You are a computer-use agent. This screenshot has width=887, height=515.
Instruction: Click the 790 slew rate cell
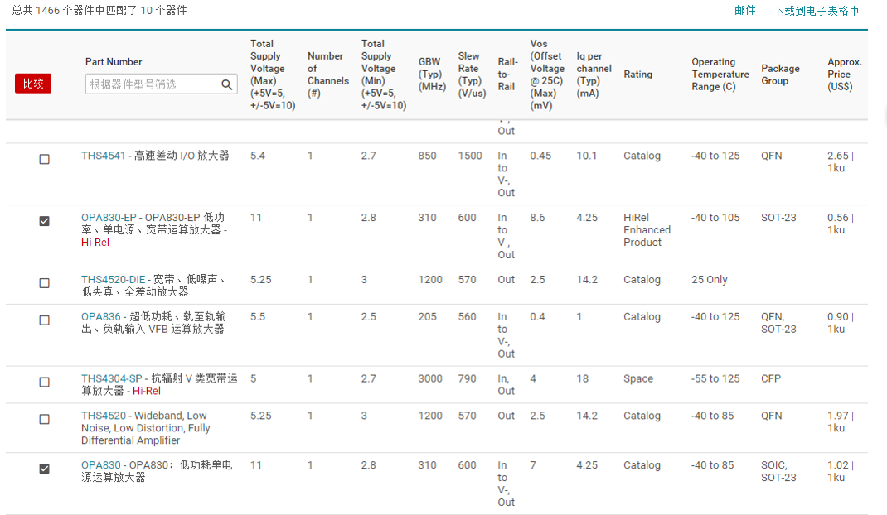tap(467, 378)
